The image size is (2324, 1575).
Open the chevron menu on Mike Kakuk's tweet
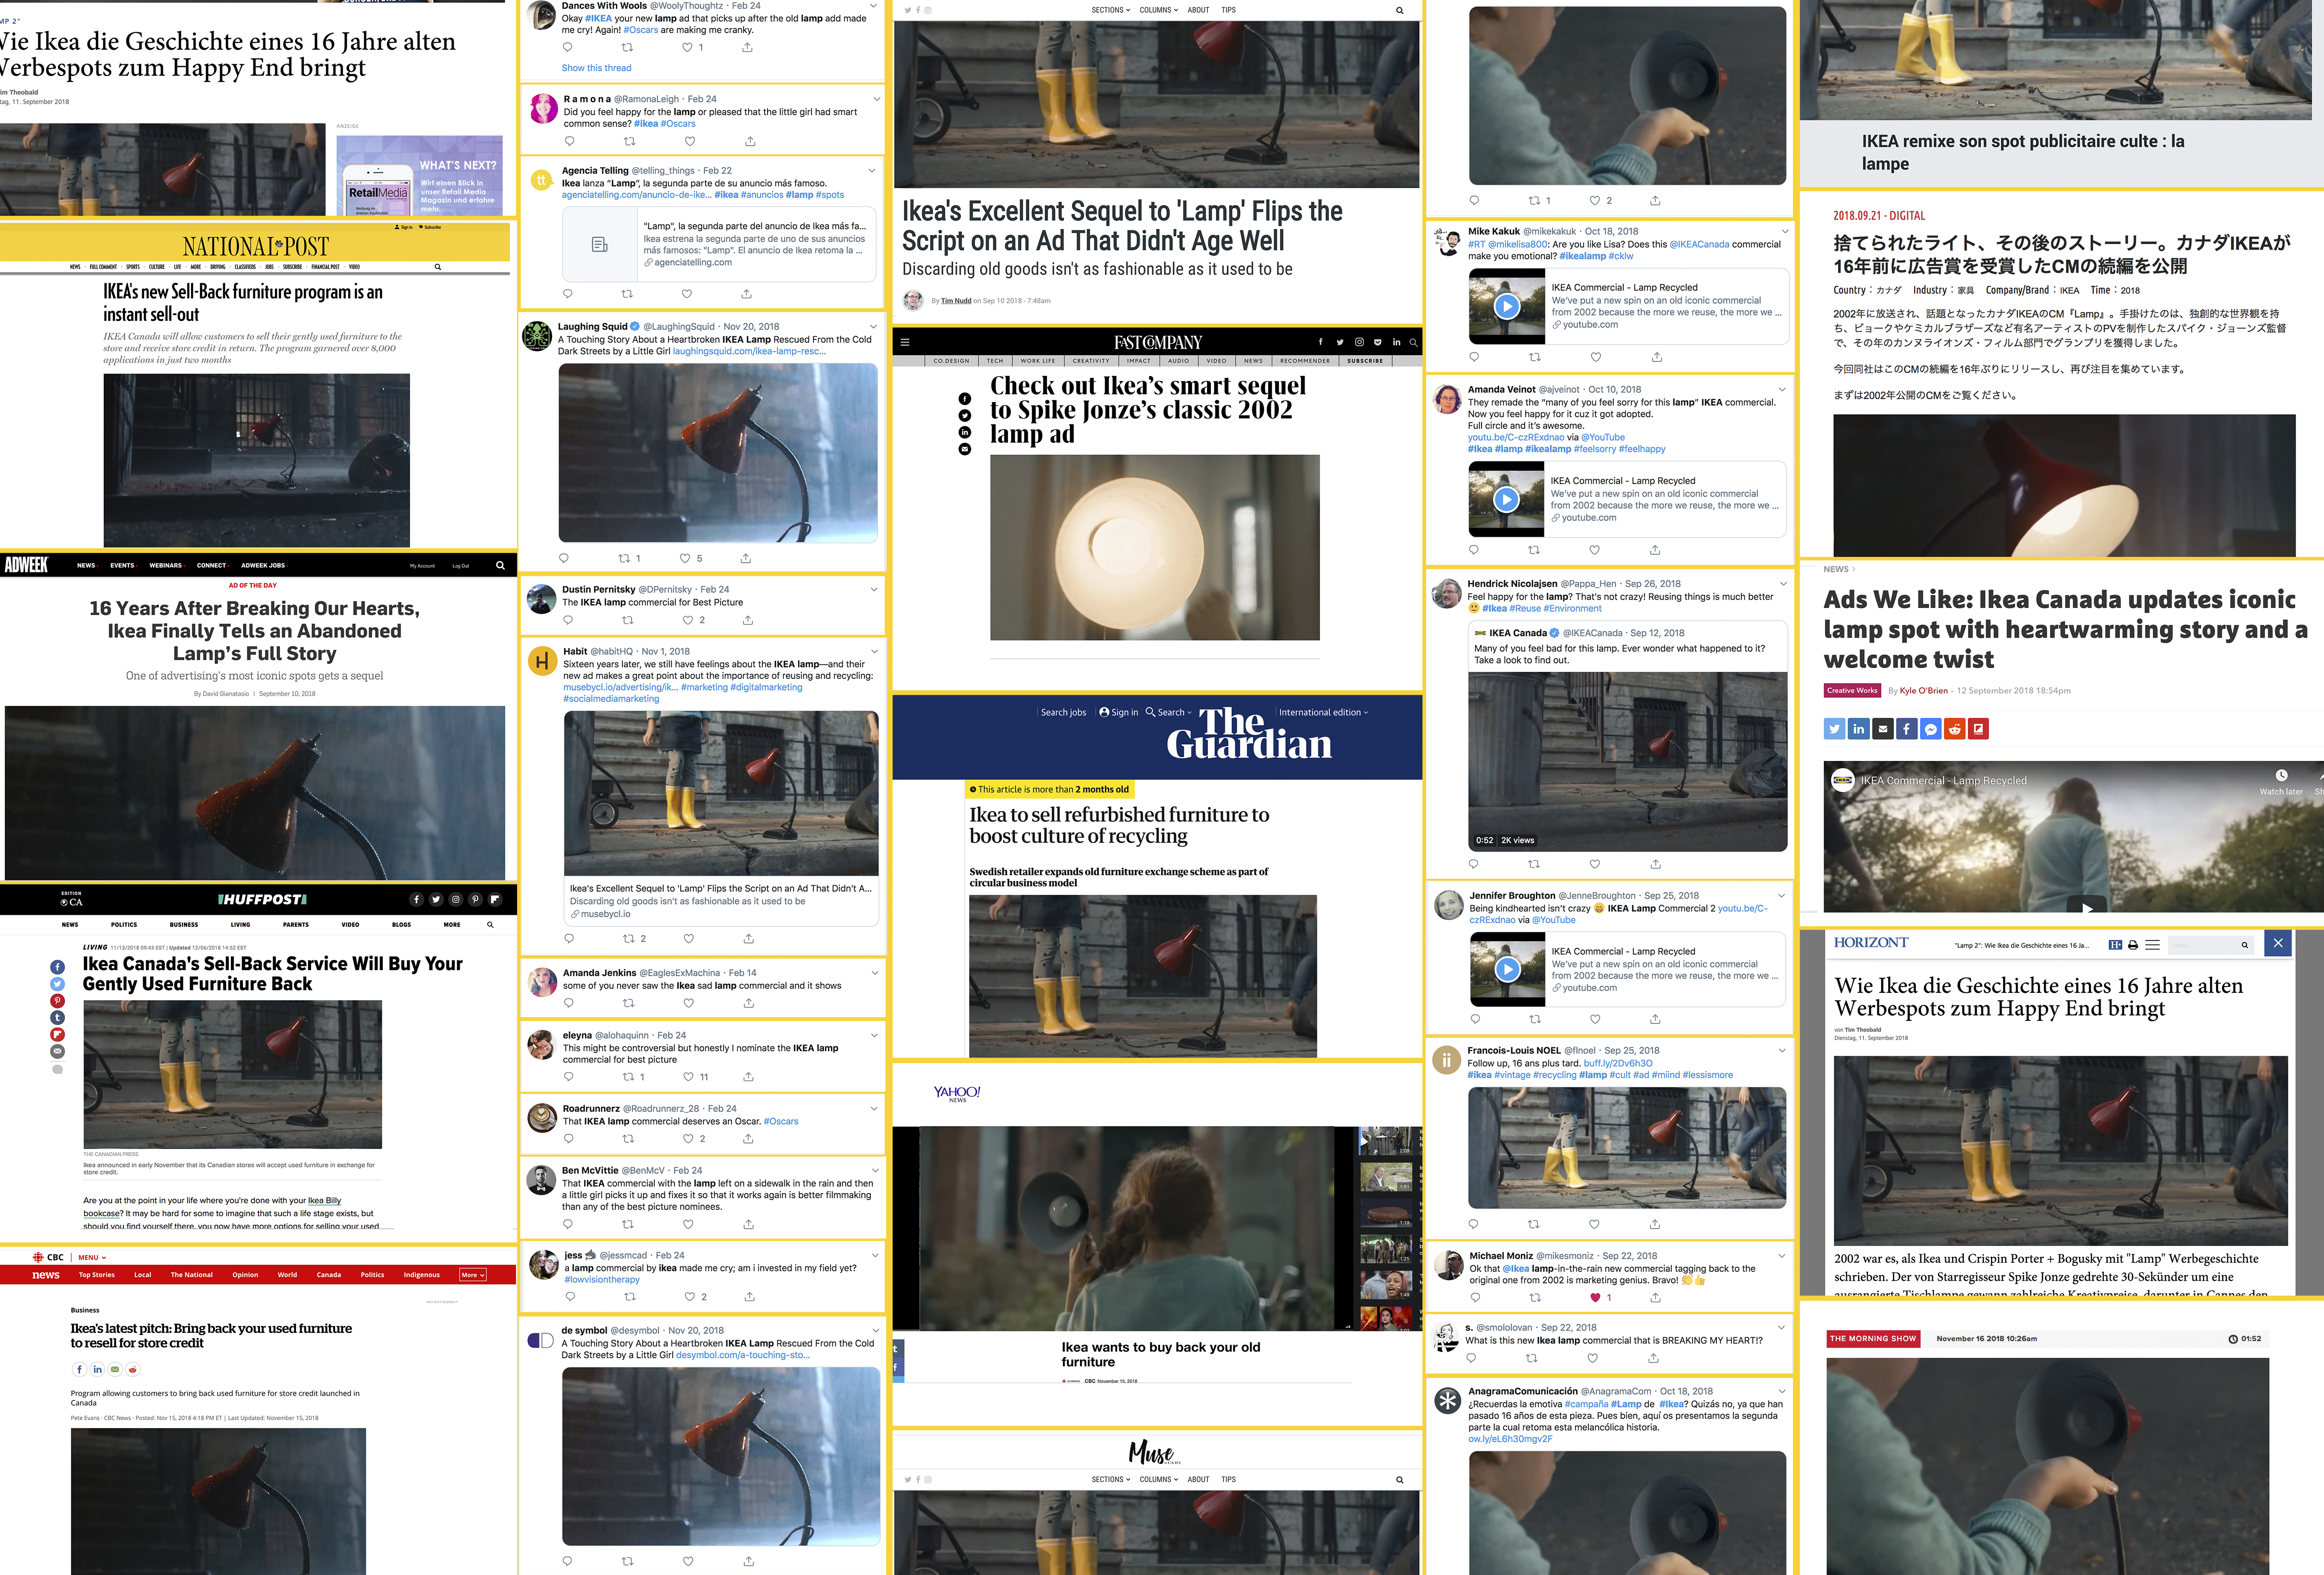click(1784, 231)
